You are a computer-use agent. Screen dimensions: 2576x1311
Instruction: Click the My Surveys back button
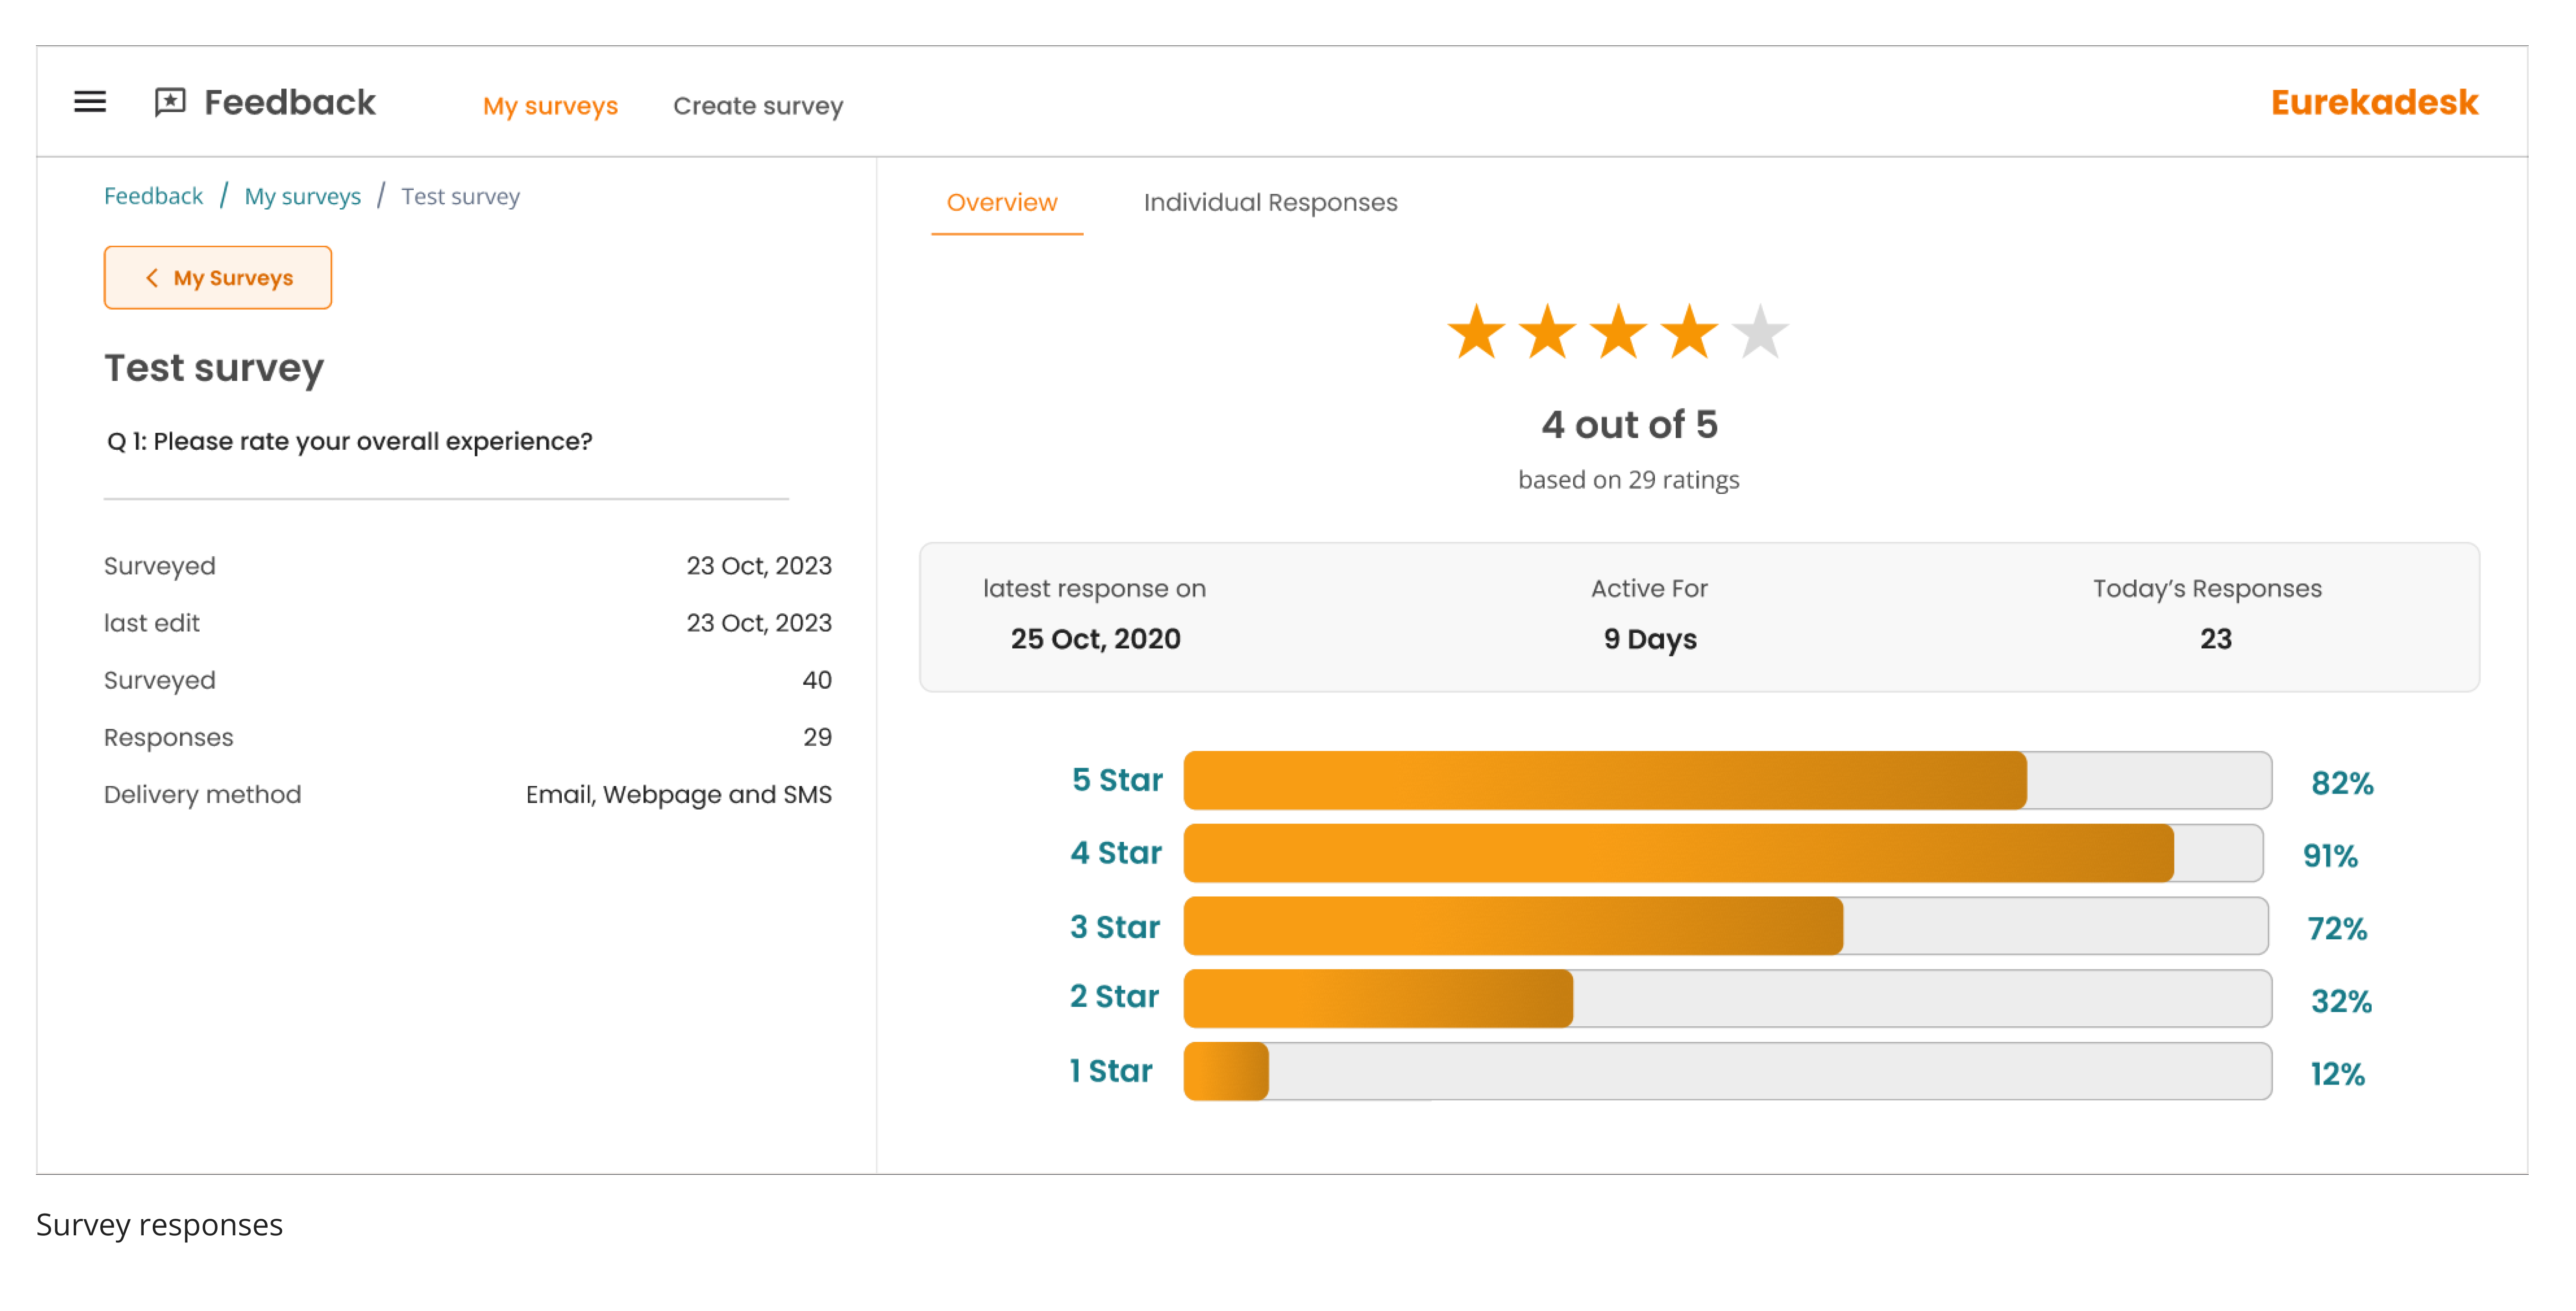[218, 277]
